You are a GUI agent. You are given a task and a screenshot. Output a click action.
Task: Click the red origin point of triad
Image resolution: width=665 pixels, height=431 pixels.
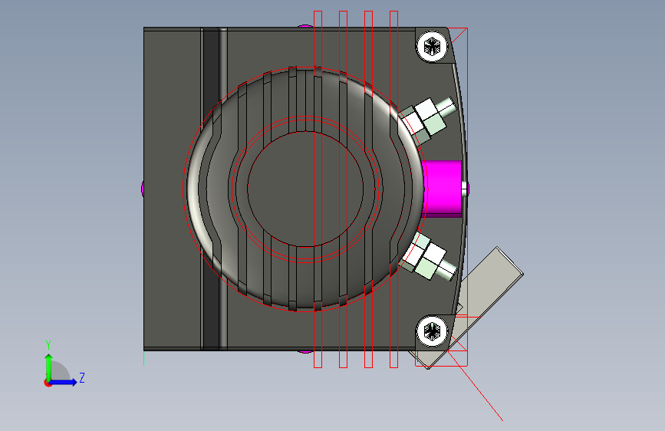click(x=48, y=383)
